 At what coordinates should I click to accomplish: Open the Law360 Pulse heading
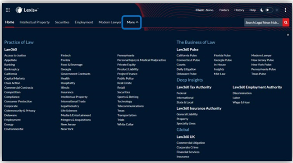click(x=188, y=50)
